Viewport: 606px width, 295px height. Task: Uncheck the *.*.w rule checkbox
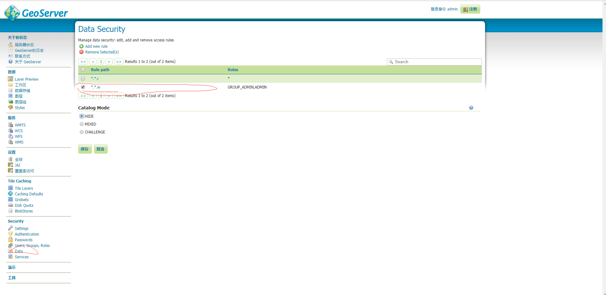click(83, 87)
